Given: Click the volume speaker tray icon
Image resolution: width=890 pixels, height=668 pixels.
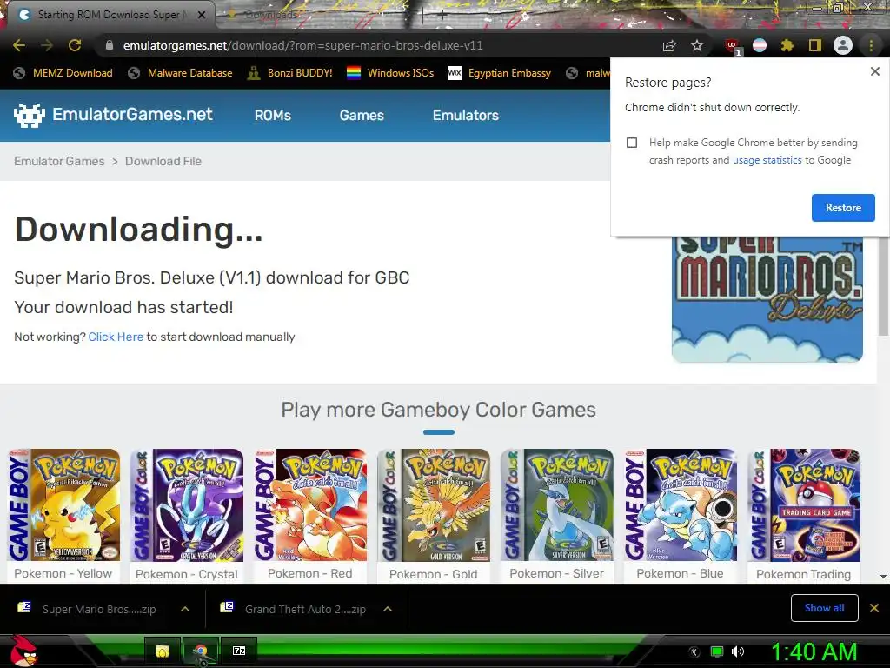Looking at the screenshot, I should 737,651.
